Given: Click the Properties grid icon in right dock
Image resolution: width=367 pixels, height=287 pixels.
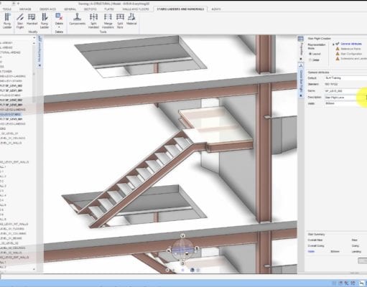Looking at the screenshot, I should 301,39.
